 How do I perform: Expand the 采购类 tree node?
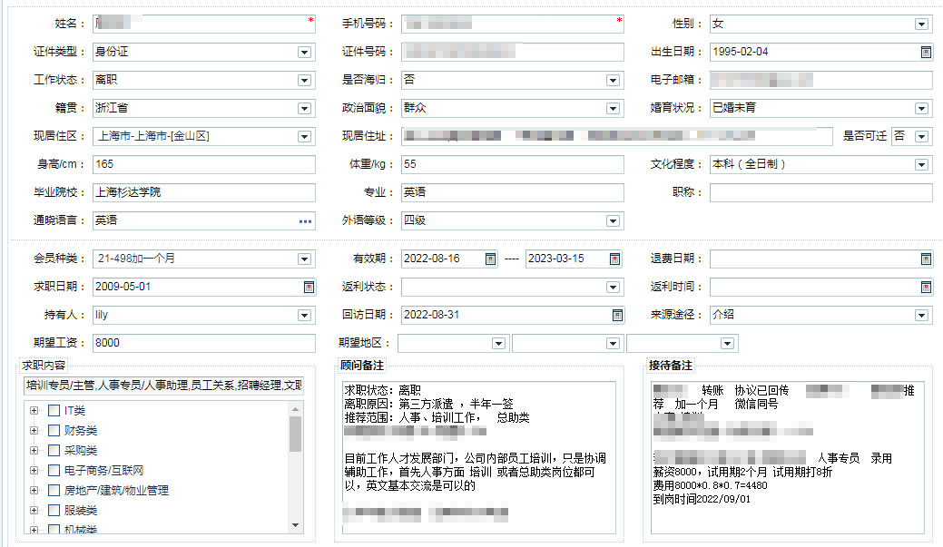(x=34, y=450)
